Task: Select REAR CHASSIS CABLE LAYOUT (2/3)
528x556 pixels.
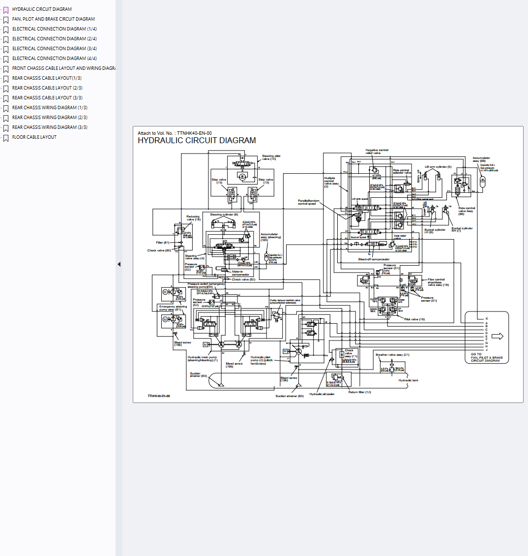Action: tap(48, 88)
